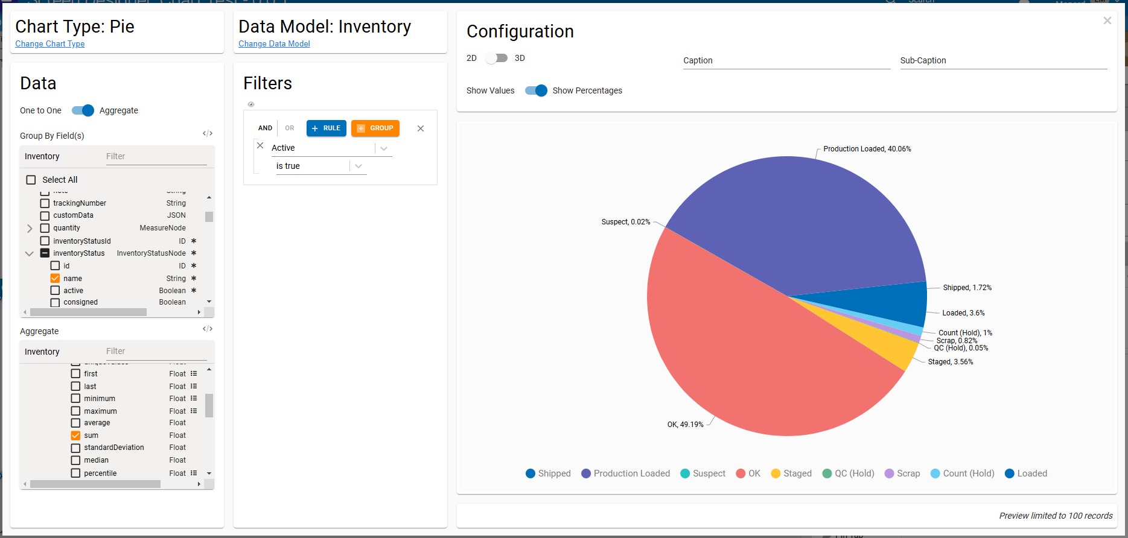The height and width of the screenshot is (538, 1128).
Task: Toggle Shipped legend marker
Action: [531, 473]
